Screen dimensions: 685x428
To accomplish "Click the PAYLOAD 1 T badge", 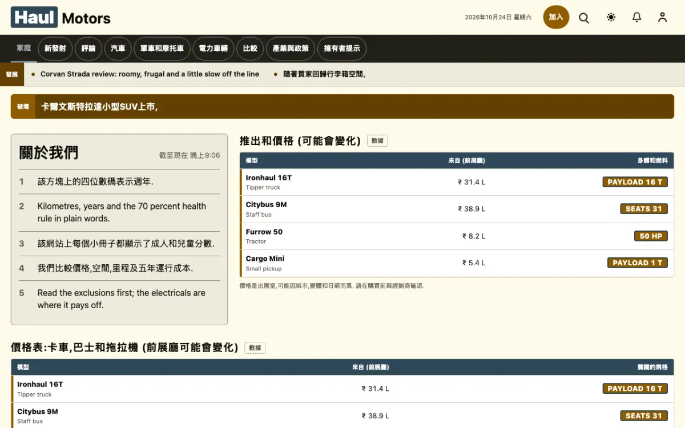I will pos(637,263).
